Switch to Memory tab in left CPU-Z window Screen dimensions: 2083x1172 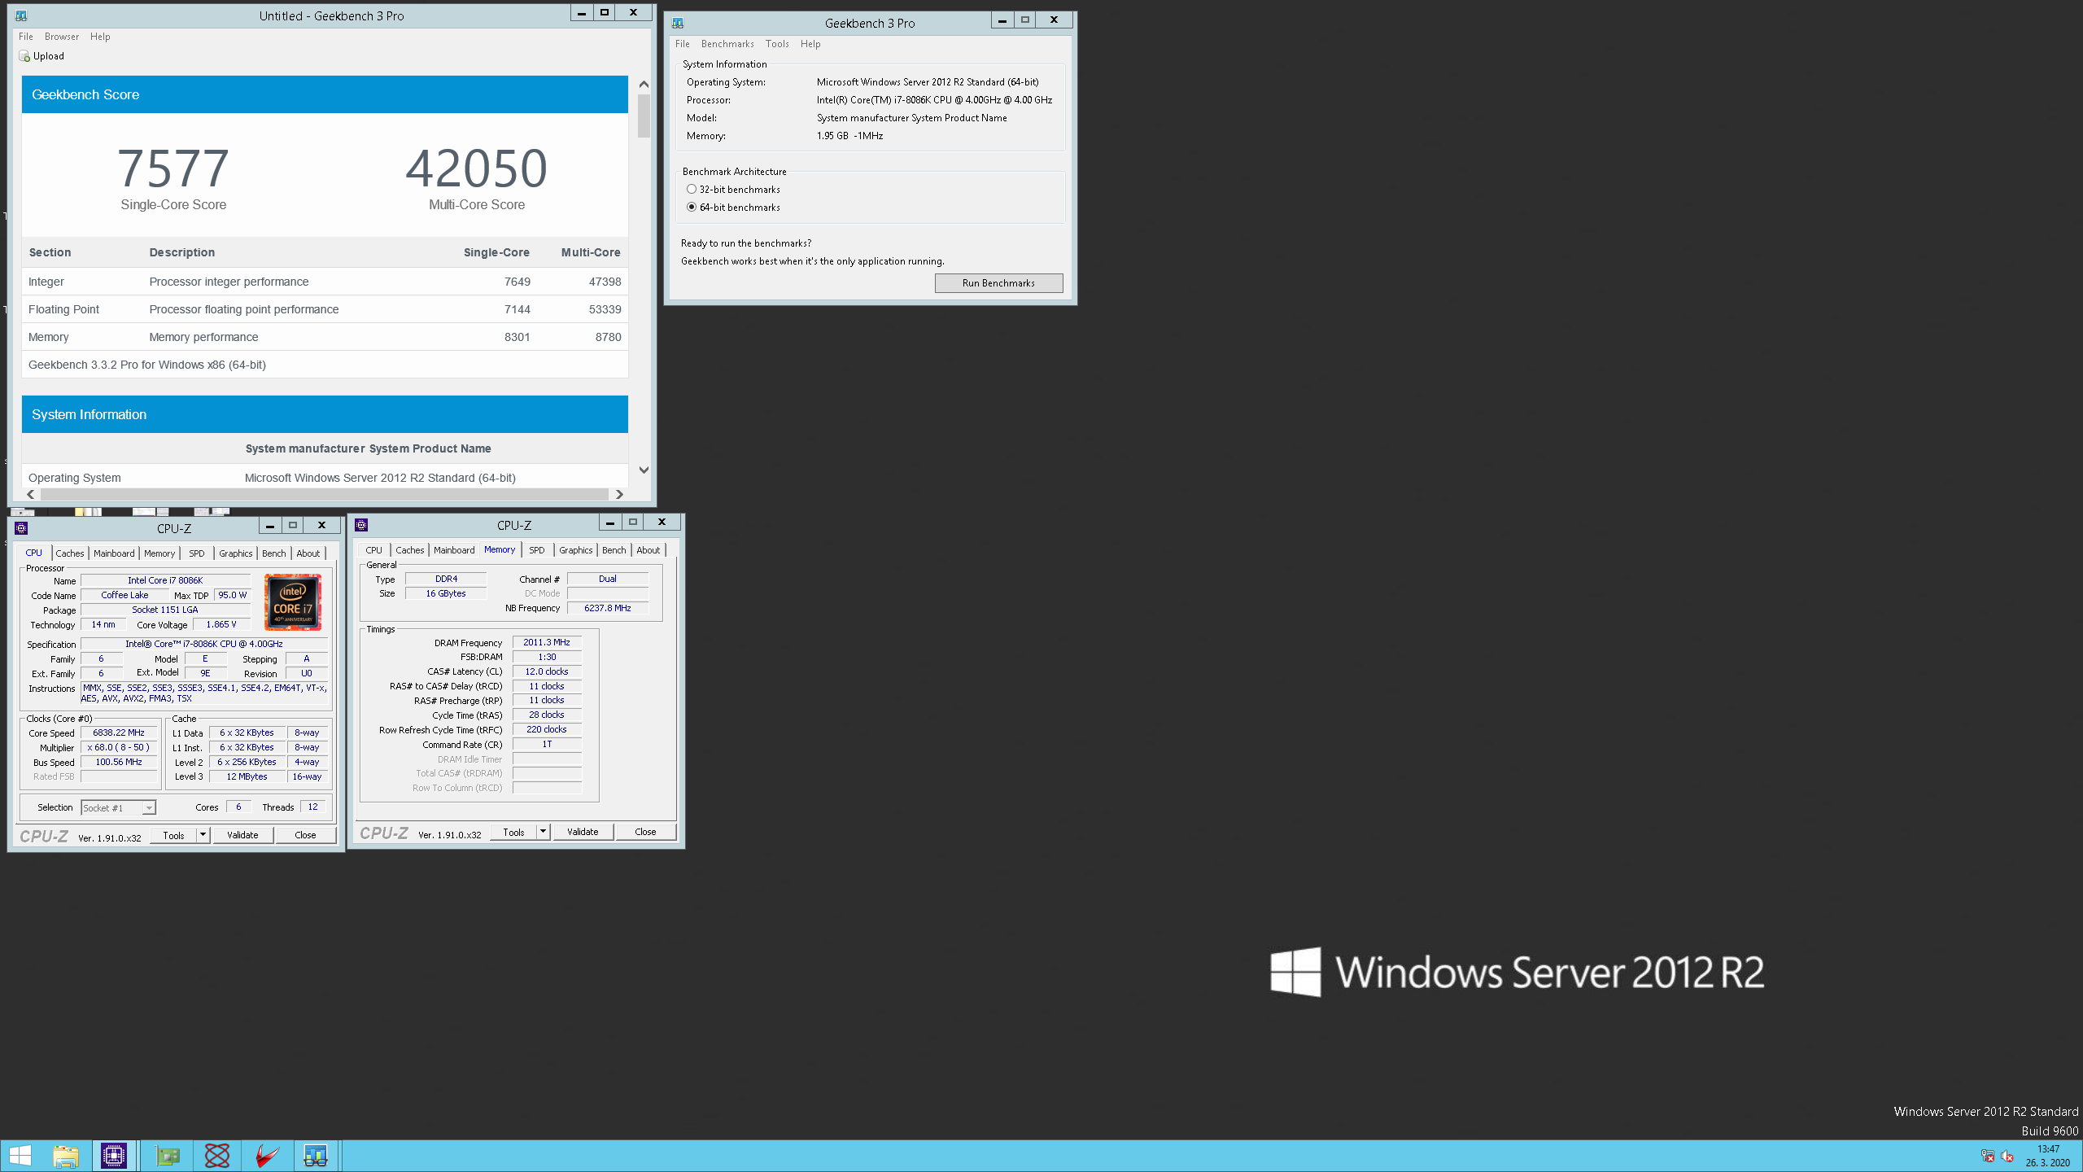point(159,553)
